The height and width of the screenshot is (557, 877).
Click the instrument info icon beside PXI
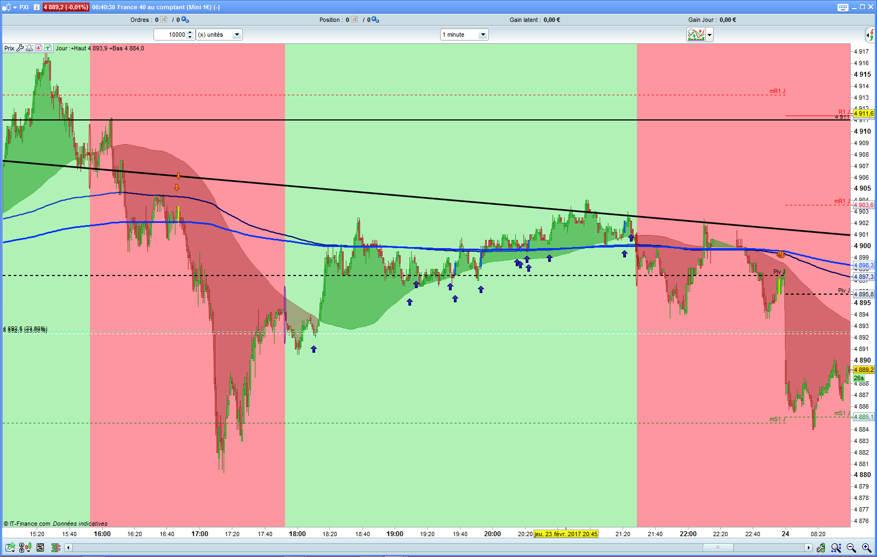pyautogui.click(x=37, y=7)
